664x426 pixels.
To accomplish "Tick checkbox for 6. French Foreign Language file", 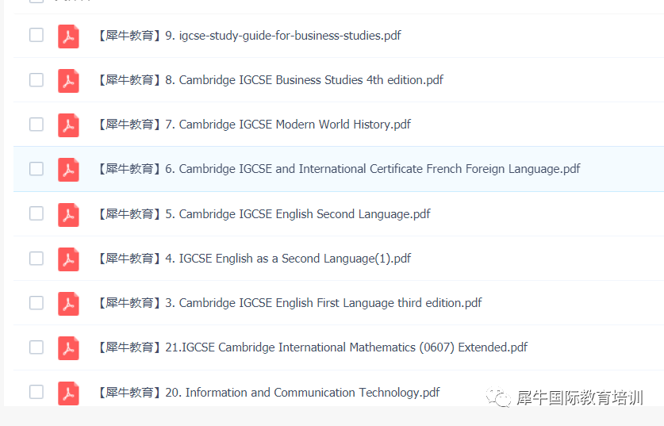I will 36,168.
